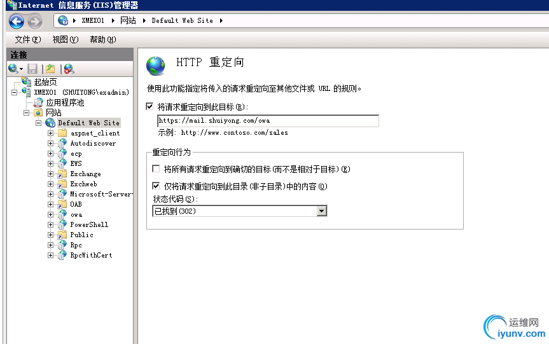This screenshot has height=344, width=549.
Task: Uncheck 将请求重定向到此目标 checkbox
Action: pos(150,106)
